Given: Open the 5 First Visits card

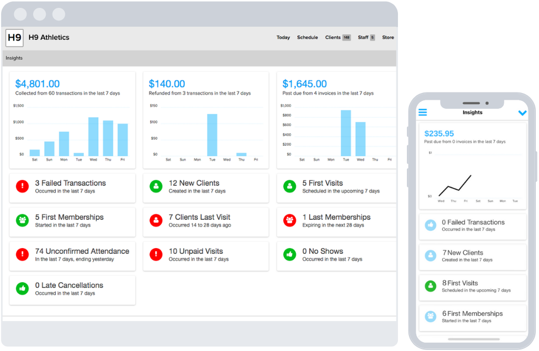Looking at the screenshot, I should click(x=336, y=188).
